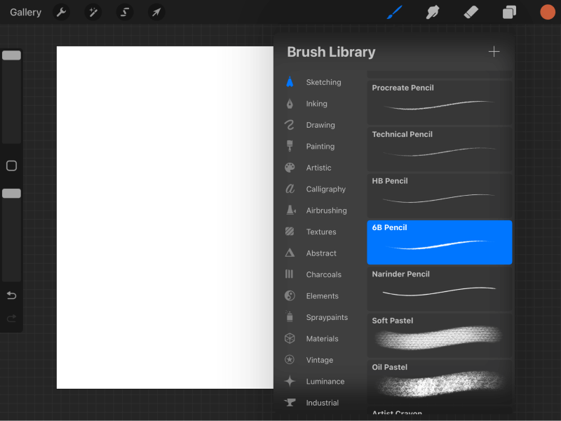This screenshot has width=561, height=421.
Task: Open the Layers panel
Action: [x=509, y=12]
